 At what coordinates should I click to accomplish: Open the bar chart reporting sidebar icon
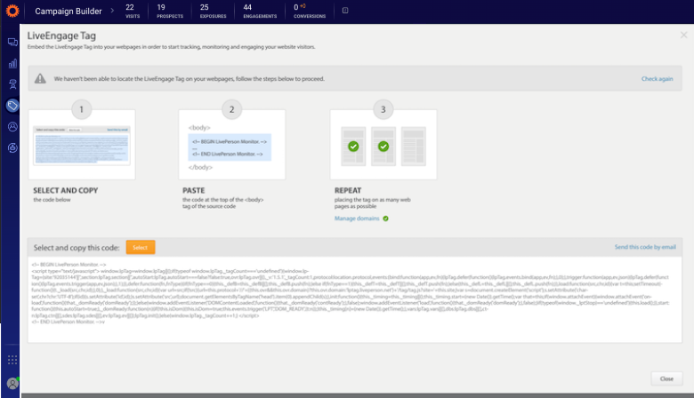12,63
